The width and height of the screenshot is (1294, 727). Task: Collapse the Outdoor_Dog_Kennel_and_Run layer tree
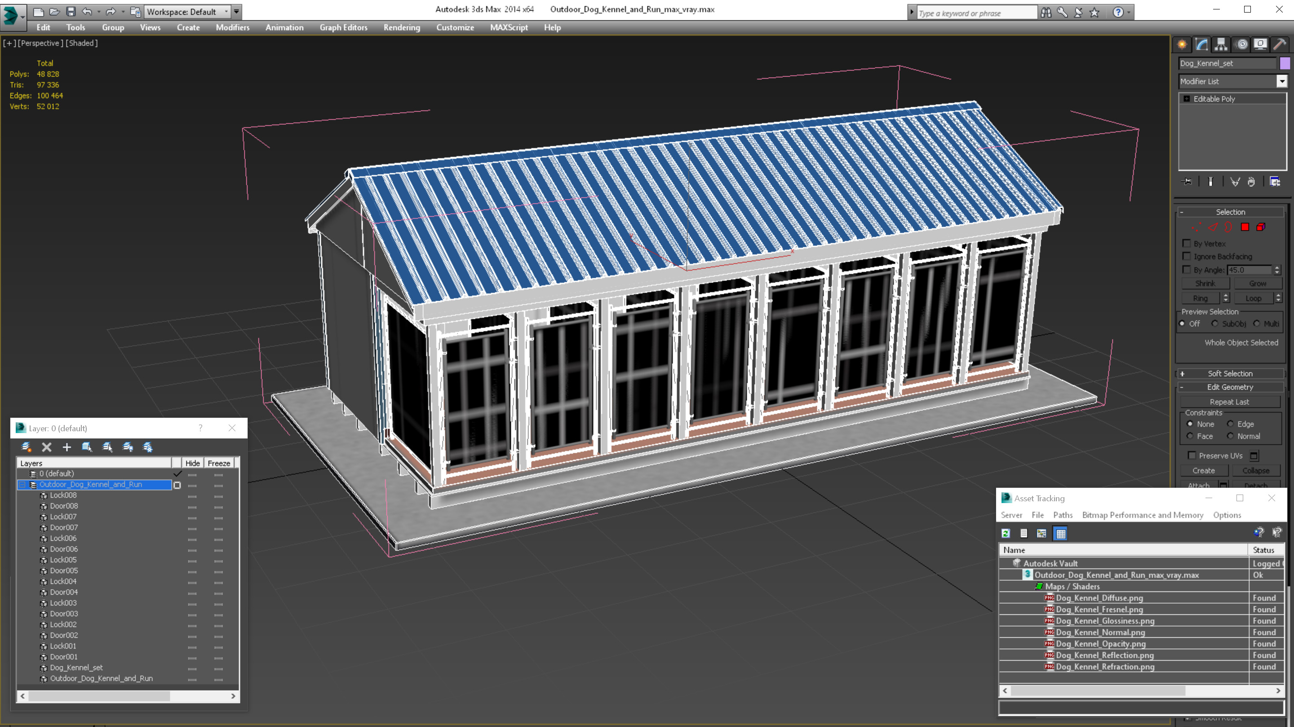click(22, 485)
